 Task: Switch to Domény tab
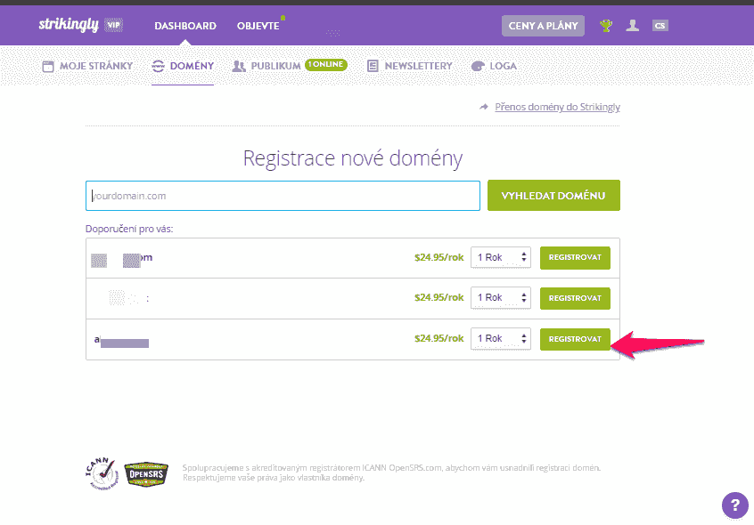[183, 66]
